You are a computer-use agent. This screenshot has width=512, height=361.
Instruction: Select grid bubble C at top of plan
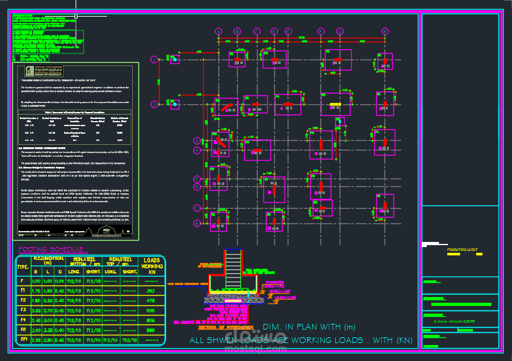pos(257,31)
